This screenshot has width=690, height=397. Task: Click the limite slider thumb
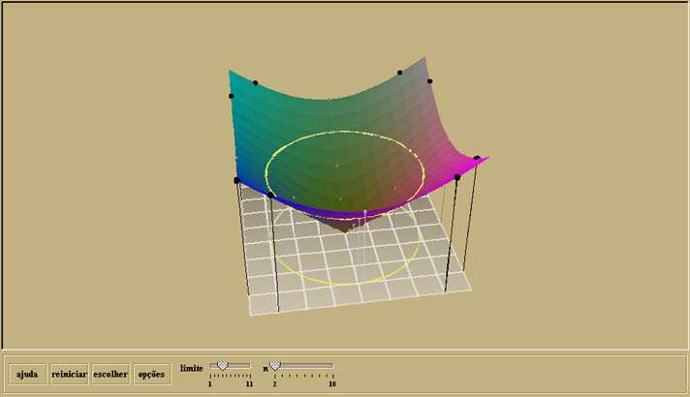222,365
